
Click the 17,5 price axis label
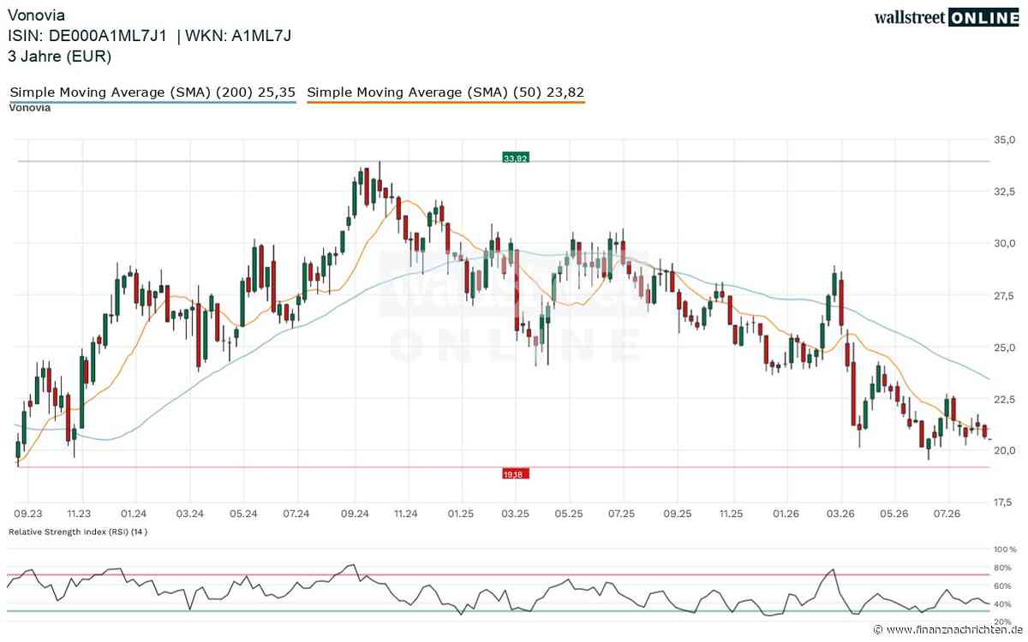pyautogui.click(x=1004, y=502)
